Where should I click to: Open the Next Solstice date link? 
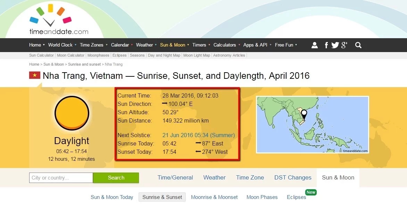198,135
